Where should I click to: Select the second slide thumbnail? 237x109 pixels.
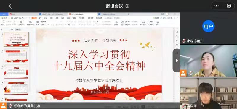16,56
